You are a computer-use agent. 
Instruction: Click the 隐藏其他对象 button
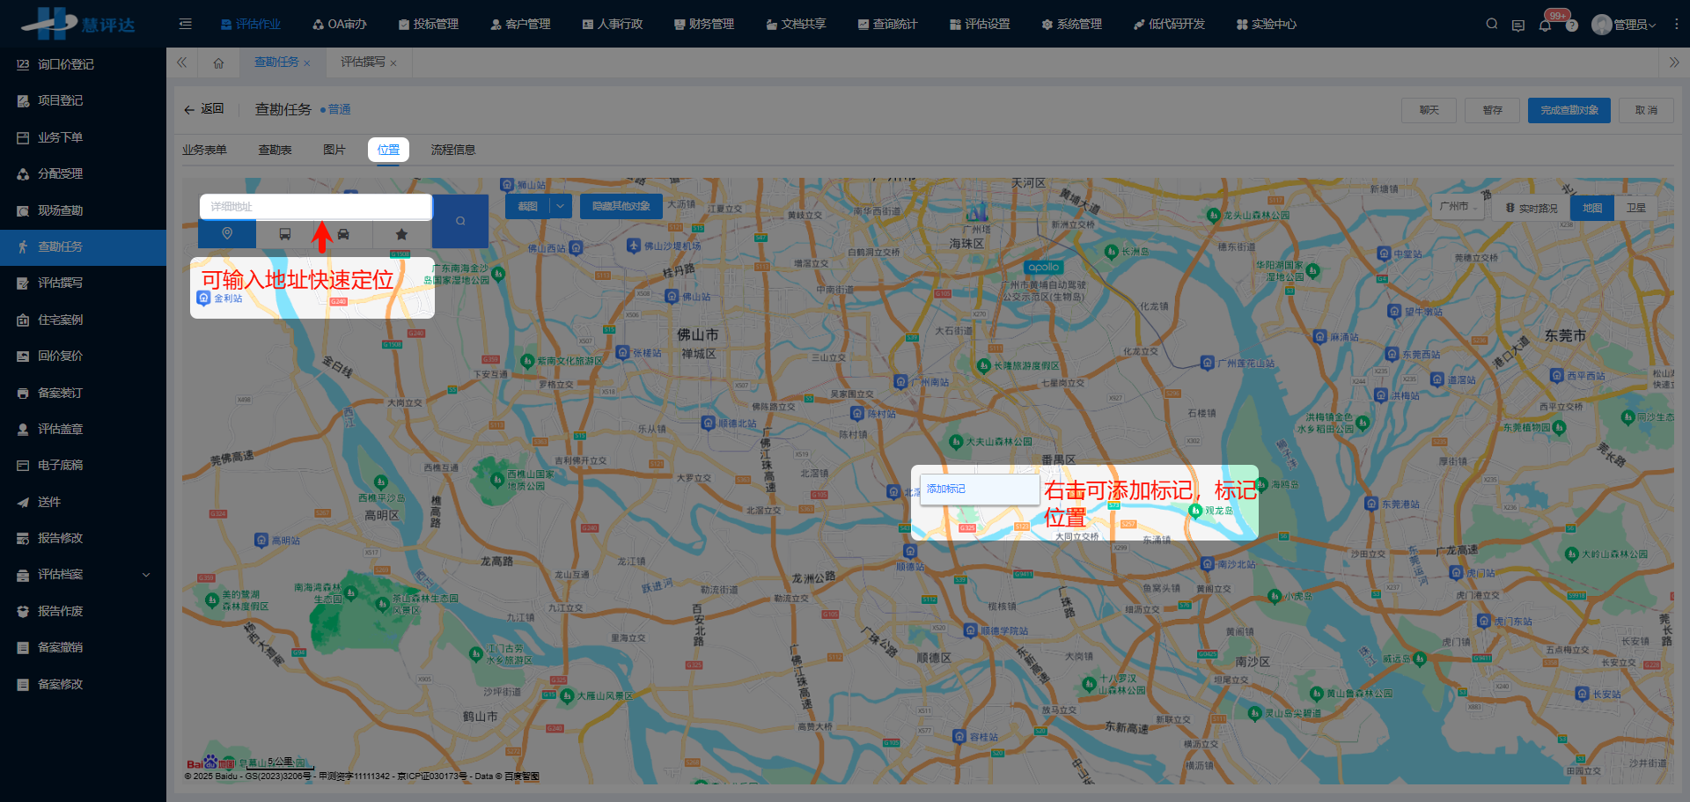pos(621,206)
